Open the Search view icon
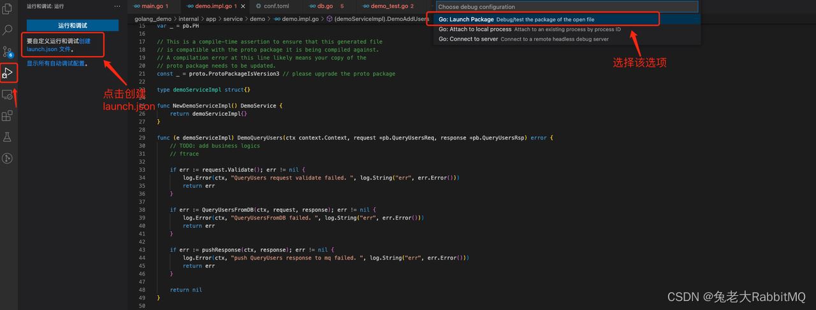 pyautogui.click(x=8, y=30)
